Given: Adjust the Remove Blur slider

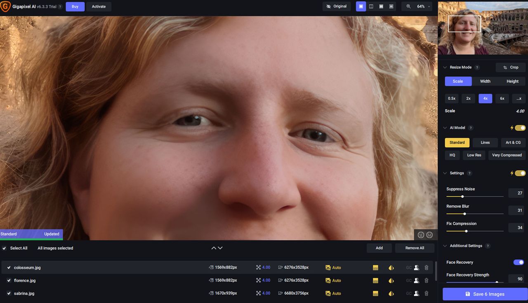Looking at the screenshot, I should pyautogui.click(x=475, y=214).
